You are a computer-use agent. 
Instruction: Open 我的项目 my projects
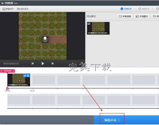coord(23,9)
